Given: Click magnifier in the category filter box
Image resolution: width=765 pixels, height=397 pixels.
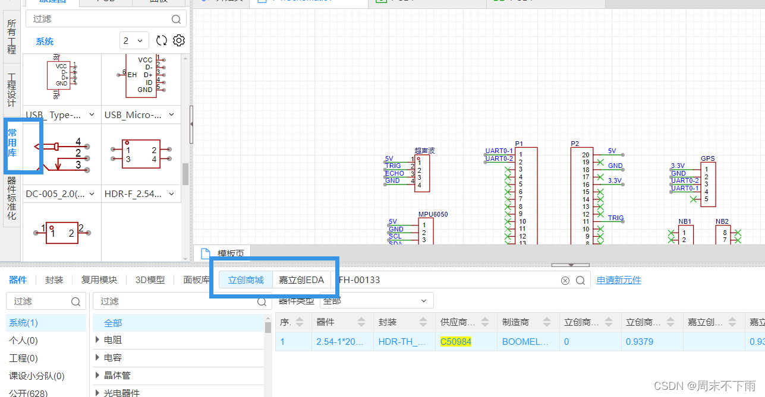Looking at the screenshot, I should pyautogui.click(x=262, y=301).
